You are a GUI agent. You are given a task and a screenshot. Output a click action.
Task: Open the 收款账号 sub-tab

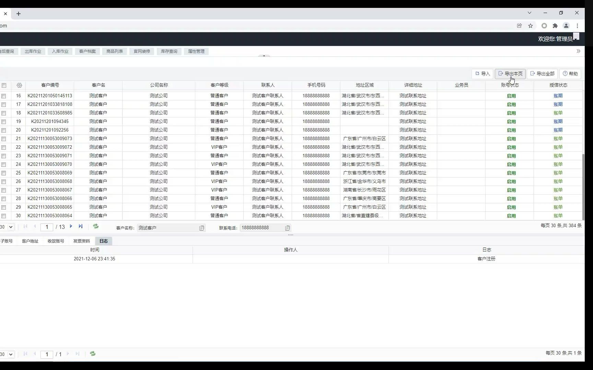[56, 241]
